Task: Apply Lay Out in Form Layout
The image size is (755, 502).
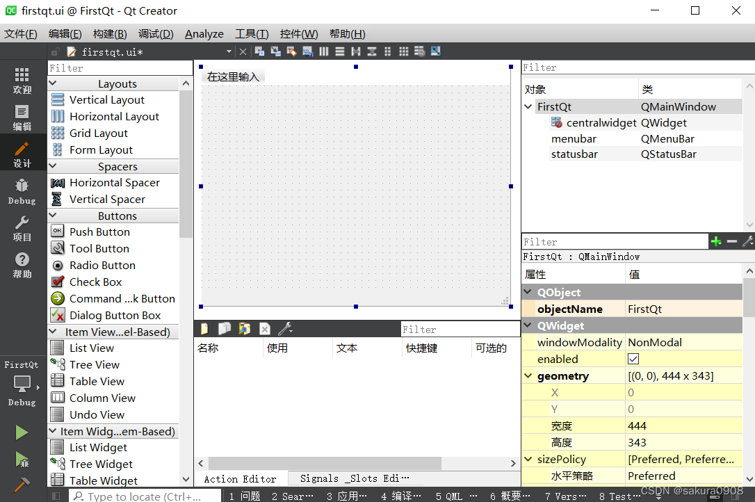Action: 388,51
